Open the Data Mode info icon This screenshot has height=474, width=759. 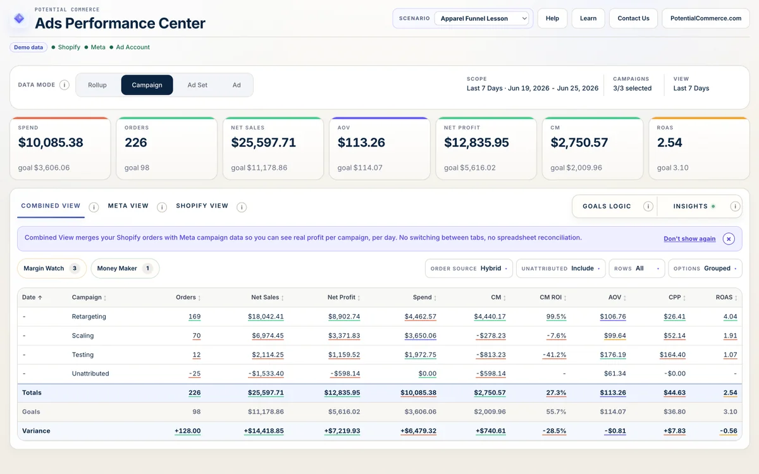click(64, 85)
